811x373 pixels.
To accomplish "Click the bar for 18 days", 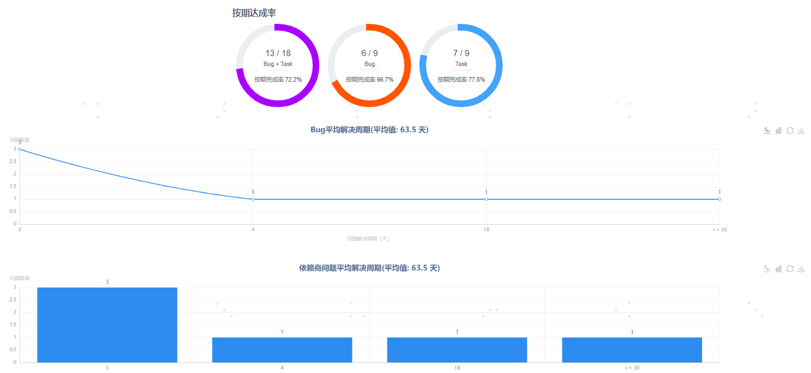I will [457, 350].
